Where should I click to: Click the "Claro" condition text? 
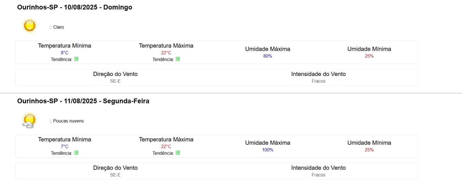[x=58, y=27]
